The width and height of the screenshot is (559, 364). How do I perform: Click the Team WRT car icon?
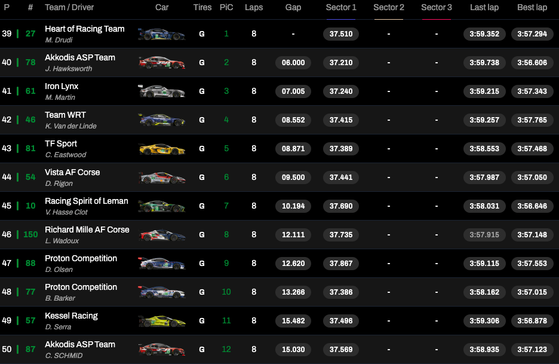tap(162, 120)
